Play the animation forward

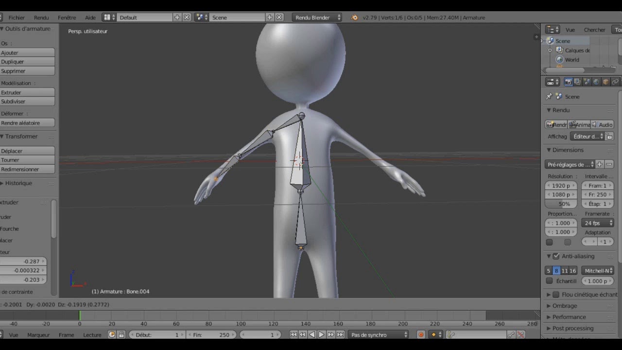(321, 334)
